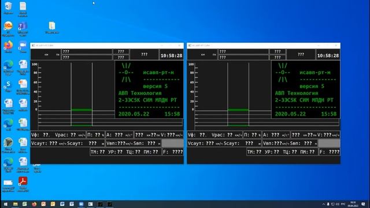Image resolution: width=370 pixels, height=208 pixels.
Task: Open File Explorer from the taskbar
Action: [x=16, y=204]
